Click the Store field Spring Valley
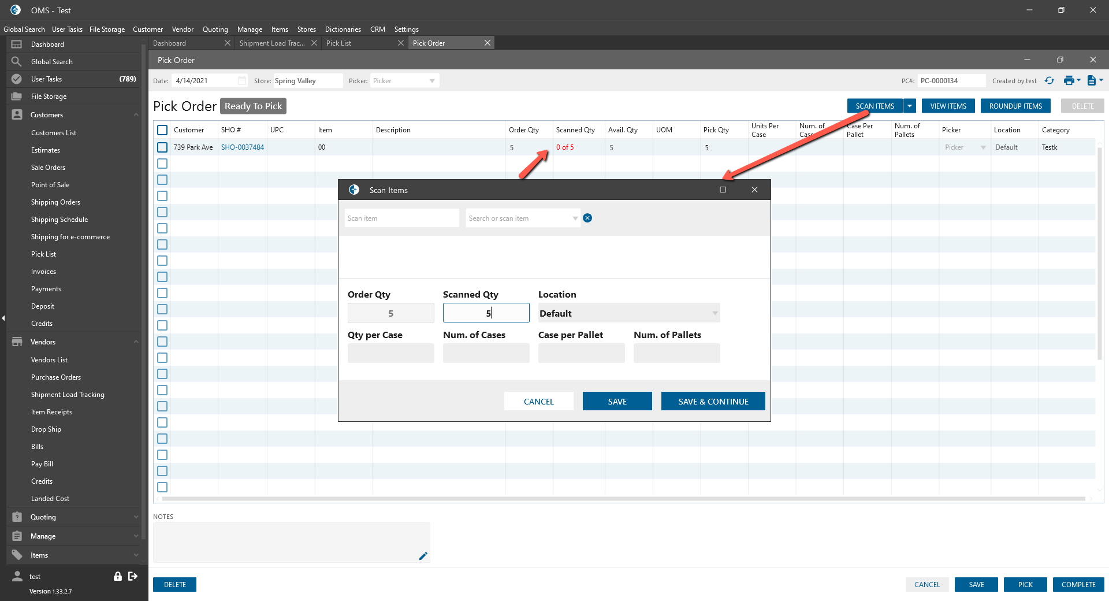Screen dimensions: 1109x601 308,81
